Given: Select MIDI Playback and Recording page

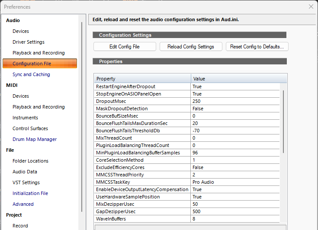Looking at the screenshot, I should click(x=39, y=107).
